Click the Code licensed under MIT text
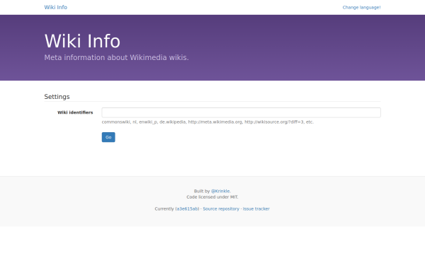The height and width of the screenshot is (265, 425). coord(212,197)
